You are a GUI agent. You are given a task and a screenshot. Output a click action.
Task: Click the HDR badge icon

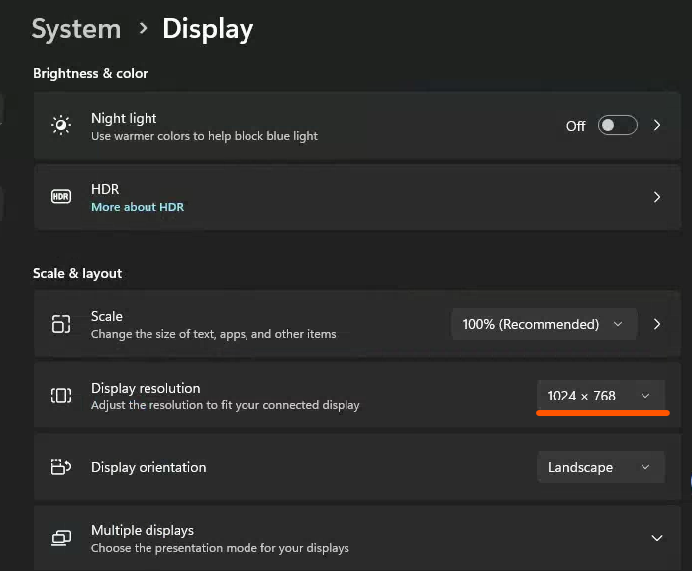coord(61,197)
